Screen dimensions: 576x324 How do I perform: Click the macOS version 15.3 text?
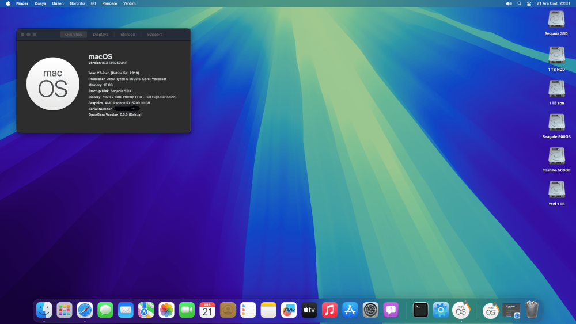tap(108, 63)
